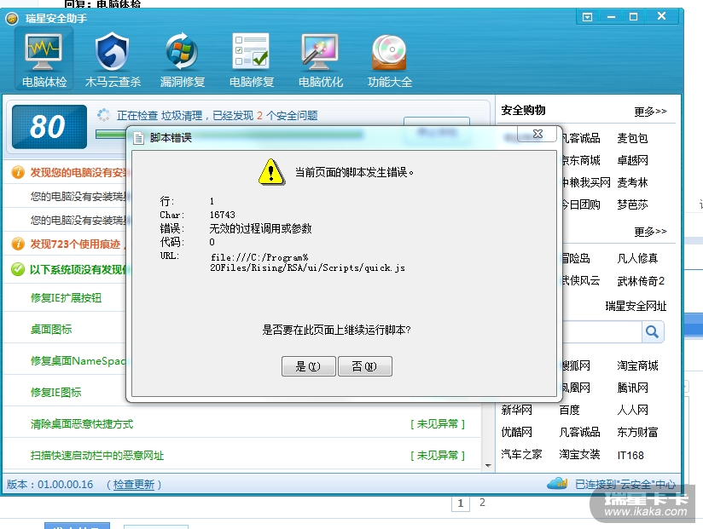Open 新华网 link
The width and height of the screenshot is (703, 529).
516,410
